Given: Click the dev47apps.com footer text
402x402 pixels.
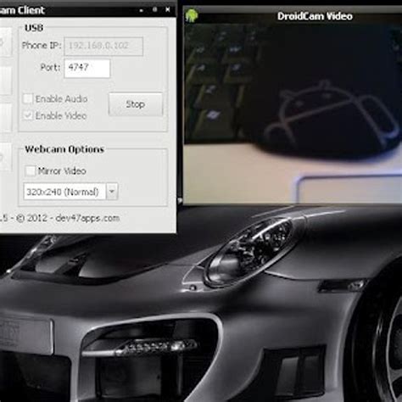Looking at the screenshot, I should point(87,218).
